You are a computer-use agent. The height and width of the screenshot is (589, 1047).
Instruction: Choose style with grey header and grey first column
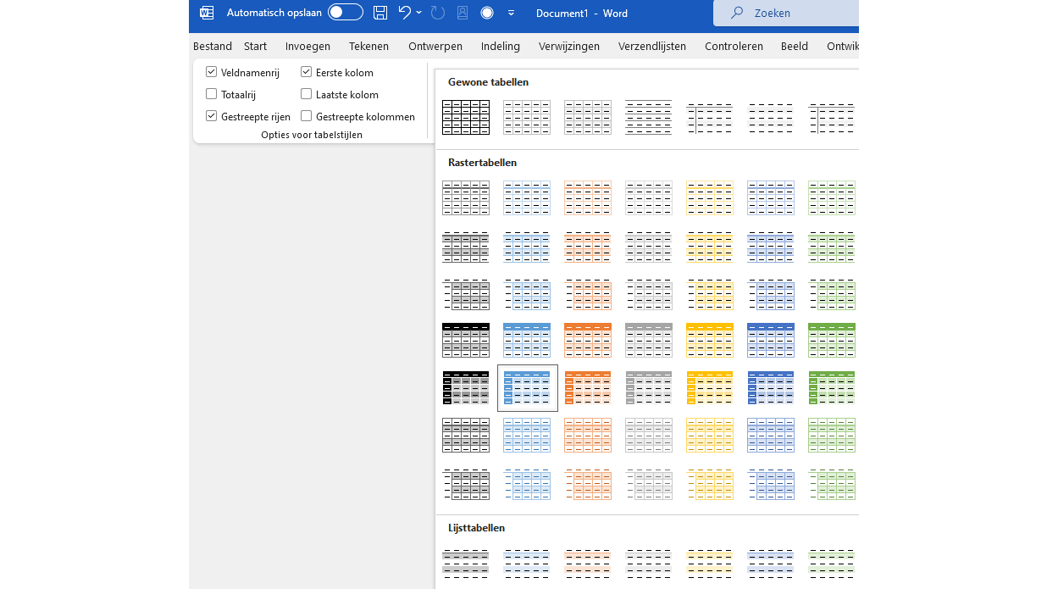click(x=649, y=387)
